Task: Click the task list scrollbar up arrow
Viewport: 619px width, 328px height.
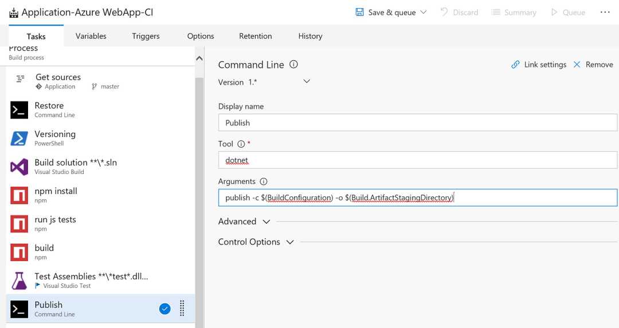Action: pyautogui.click(x=199, y=58)
